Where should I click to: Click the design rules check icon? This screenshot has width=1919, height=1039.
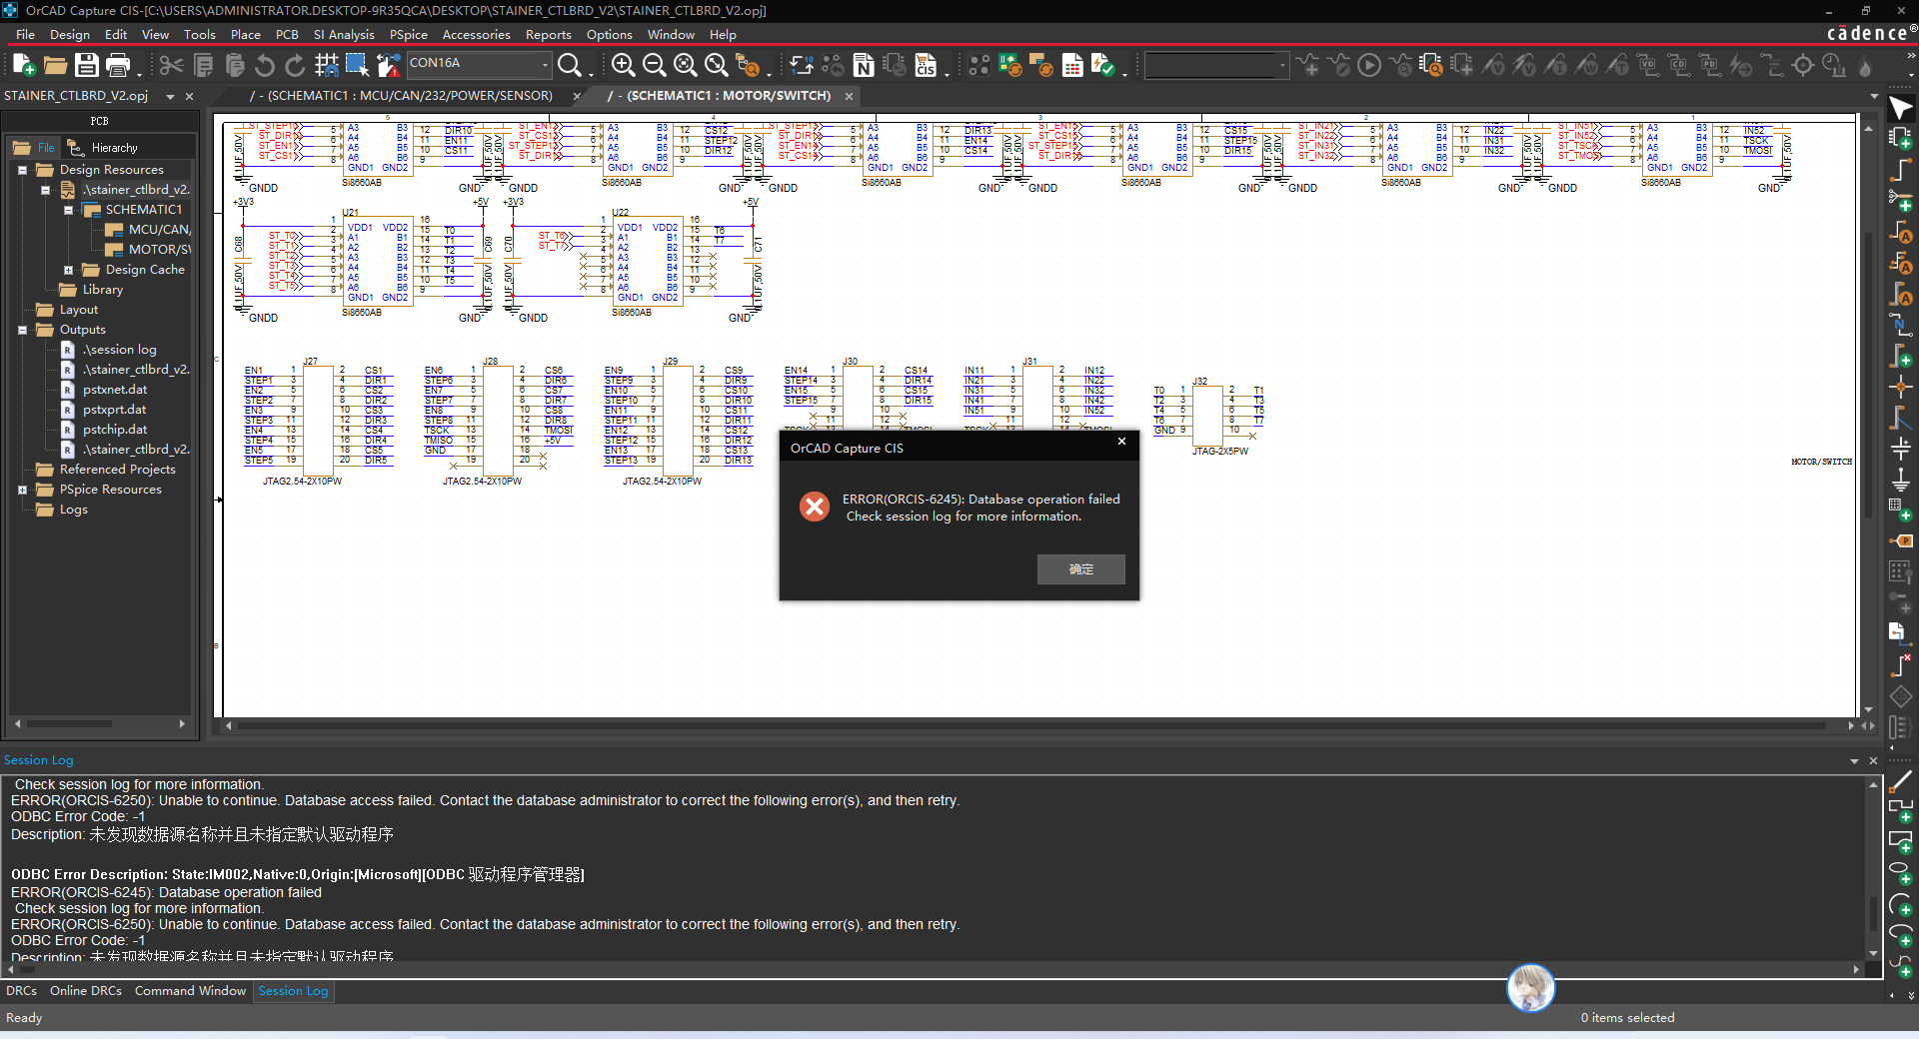(1102, 66)
